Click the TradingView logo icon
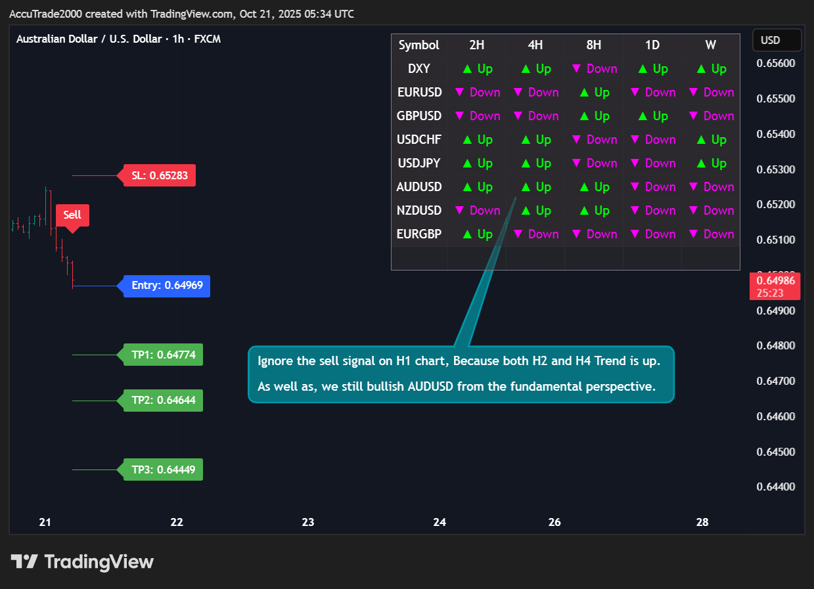 coord(24,562)
